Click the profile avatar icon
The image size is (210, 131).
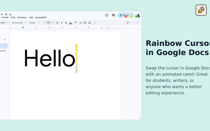tap(138, 16)
